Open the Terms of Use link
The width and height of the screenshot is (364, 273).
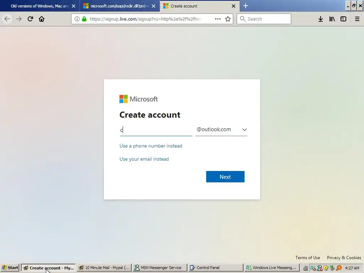tap(307, 258)
